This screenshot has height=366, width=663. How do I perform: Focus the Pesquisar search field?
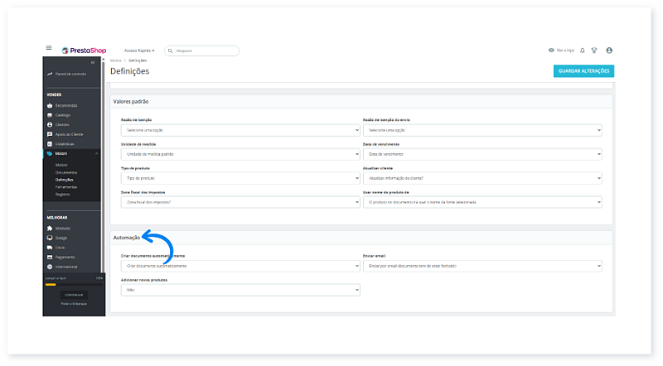[206, 51]
